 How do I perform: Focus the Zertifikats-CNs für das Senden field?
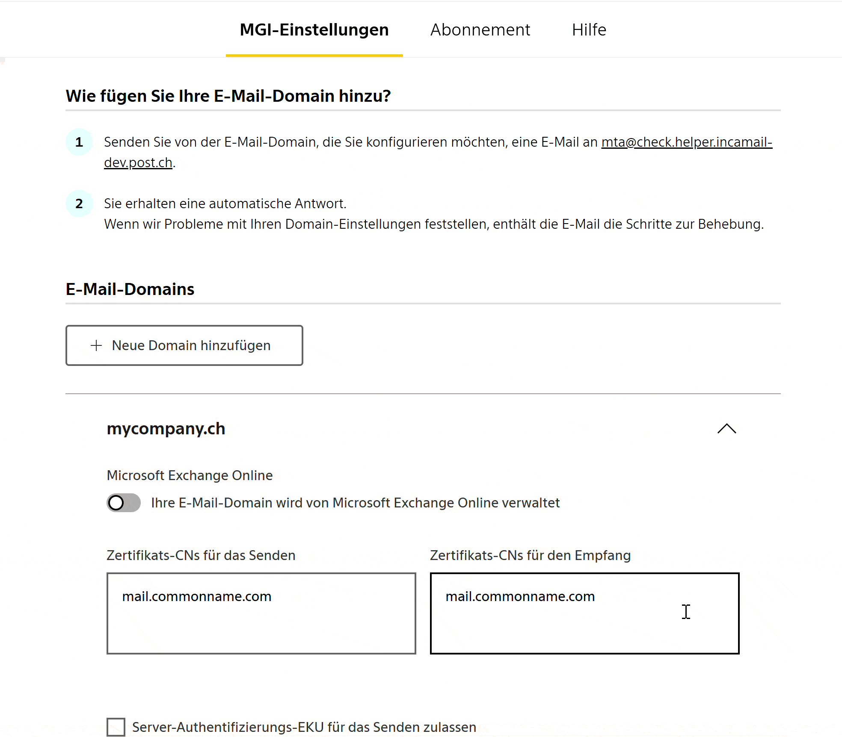tap(261, 613)
